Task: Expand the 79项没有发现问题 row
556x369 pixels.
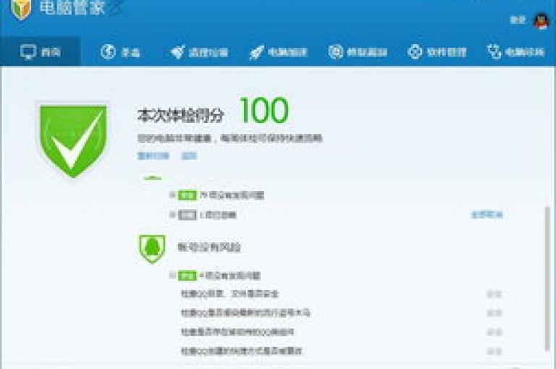Action: click(x=172, y=195)
